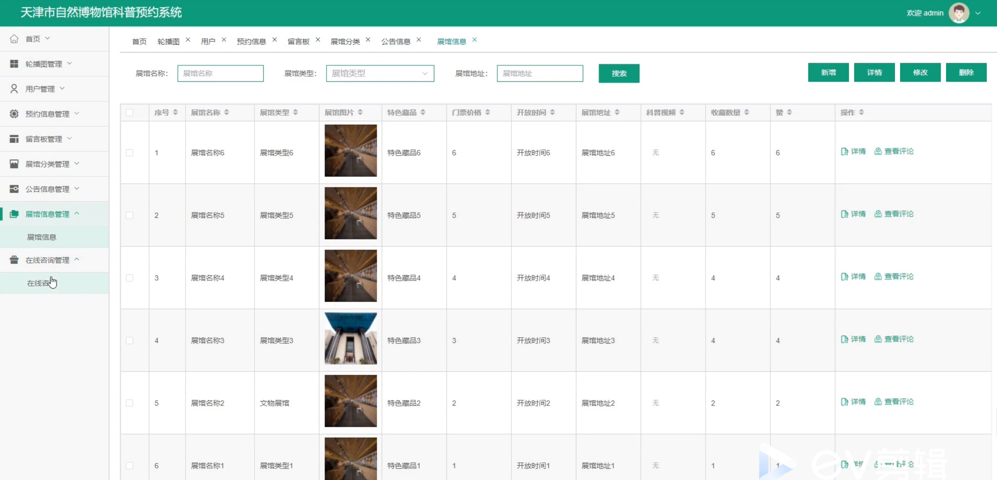
Task: Check the row for 展馆名称6
Action: pos(130,153)
